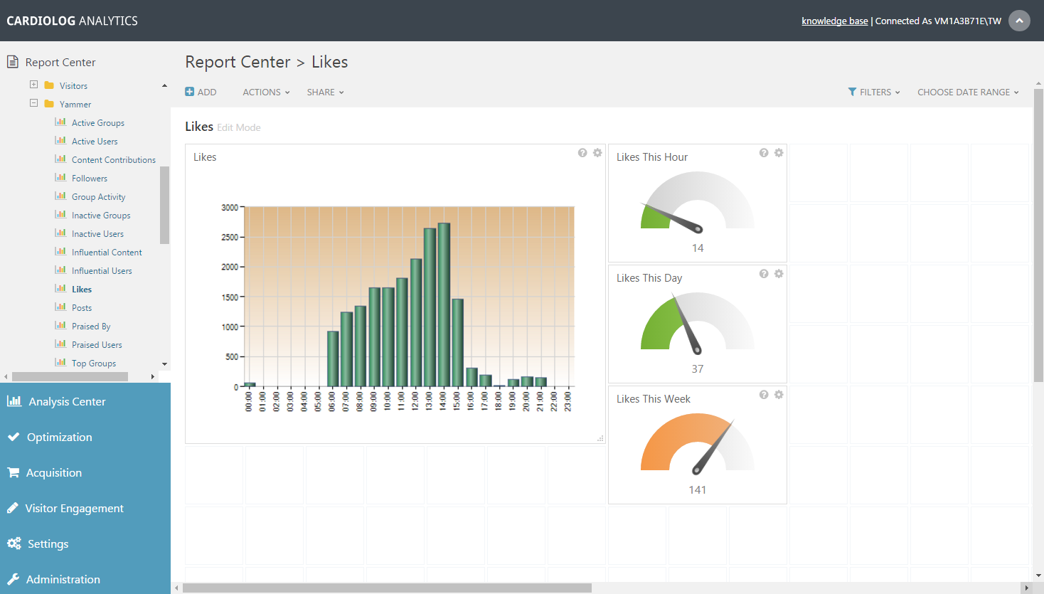
Task: Open the ACTIONS dropdown menu
Action: click(x=267, y=92)
